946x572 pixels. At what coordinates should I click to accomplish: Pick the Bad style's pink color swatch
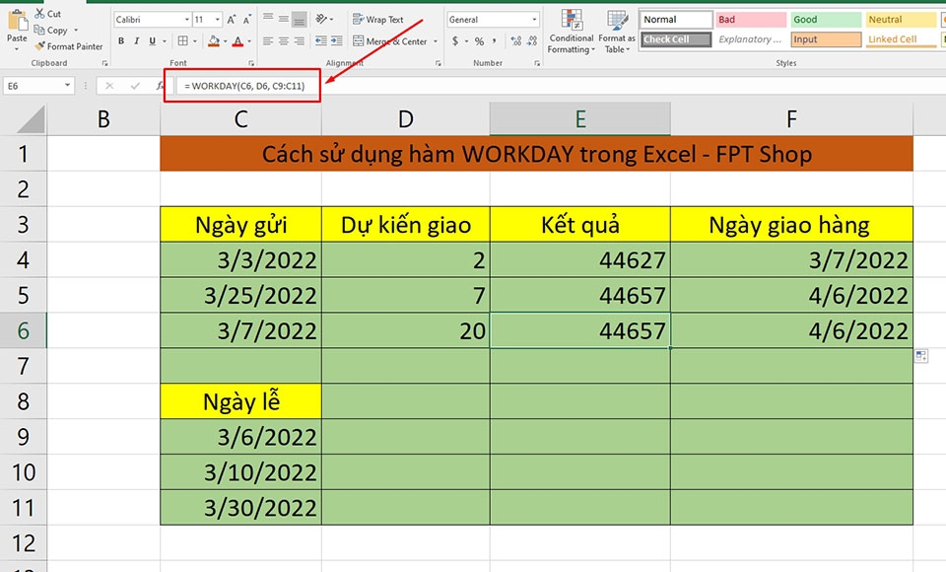tap(751, 19)
